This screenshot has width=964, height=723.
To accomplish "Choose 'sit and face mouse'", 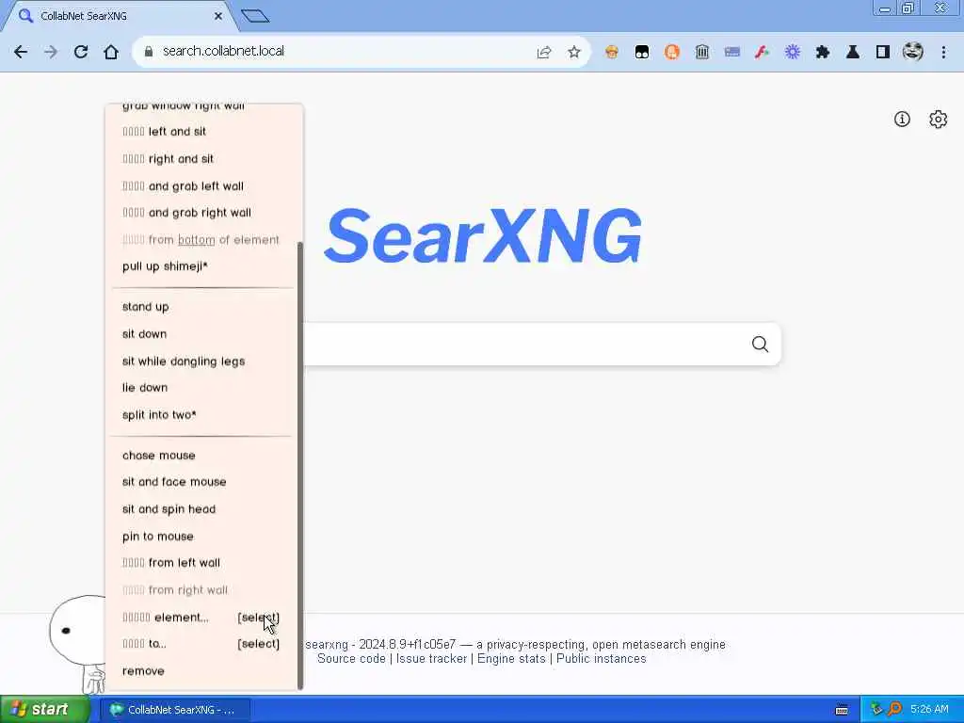I will coord(174,482).
